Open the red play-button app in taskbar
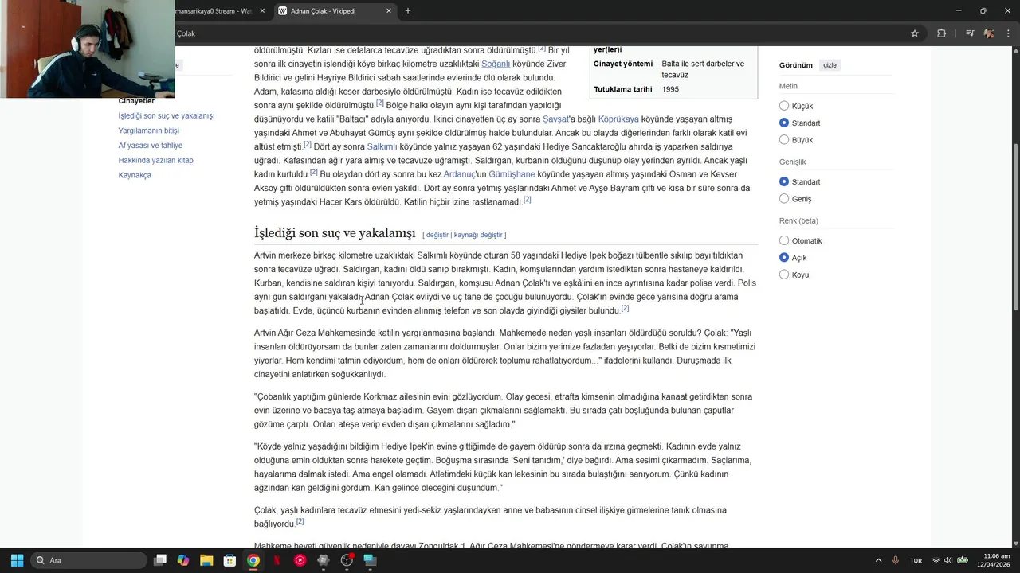1020x573 pixels. coord(300,560)
